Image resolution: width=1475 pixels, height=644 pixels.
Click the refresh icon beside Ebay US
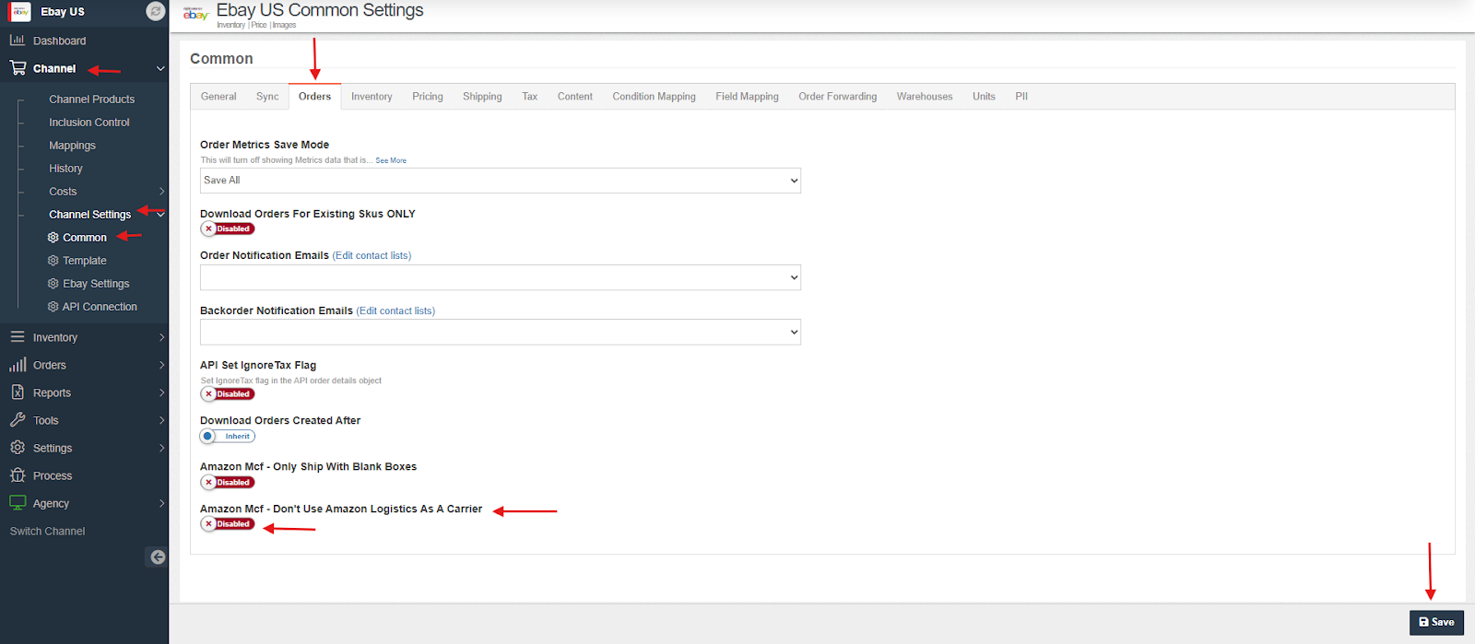click(x=156, y=11)
